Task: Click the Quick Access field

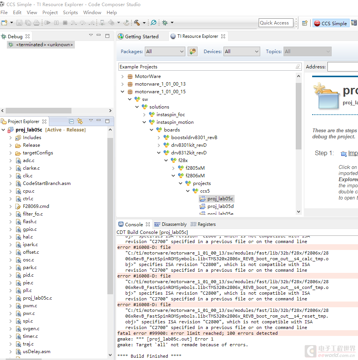Action: [x=276, y=23]
